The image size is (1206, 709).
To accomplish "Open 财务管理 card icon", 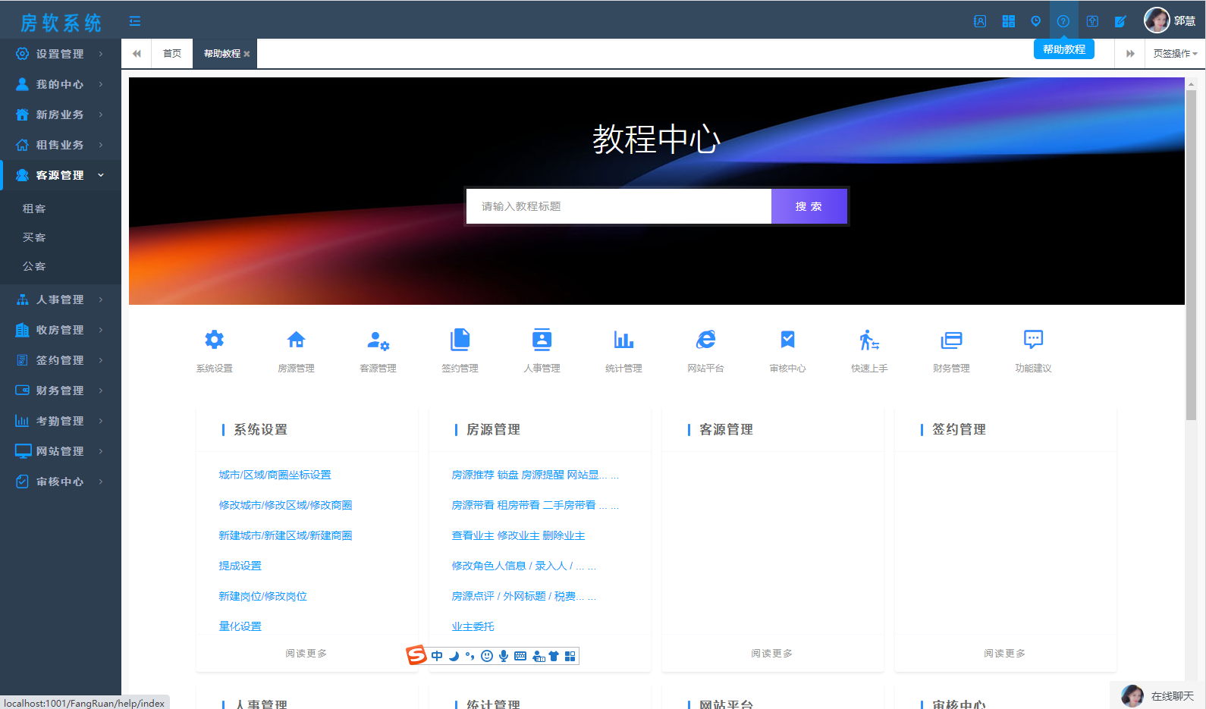I will tap(951, 340).
